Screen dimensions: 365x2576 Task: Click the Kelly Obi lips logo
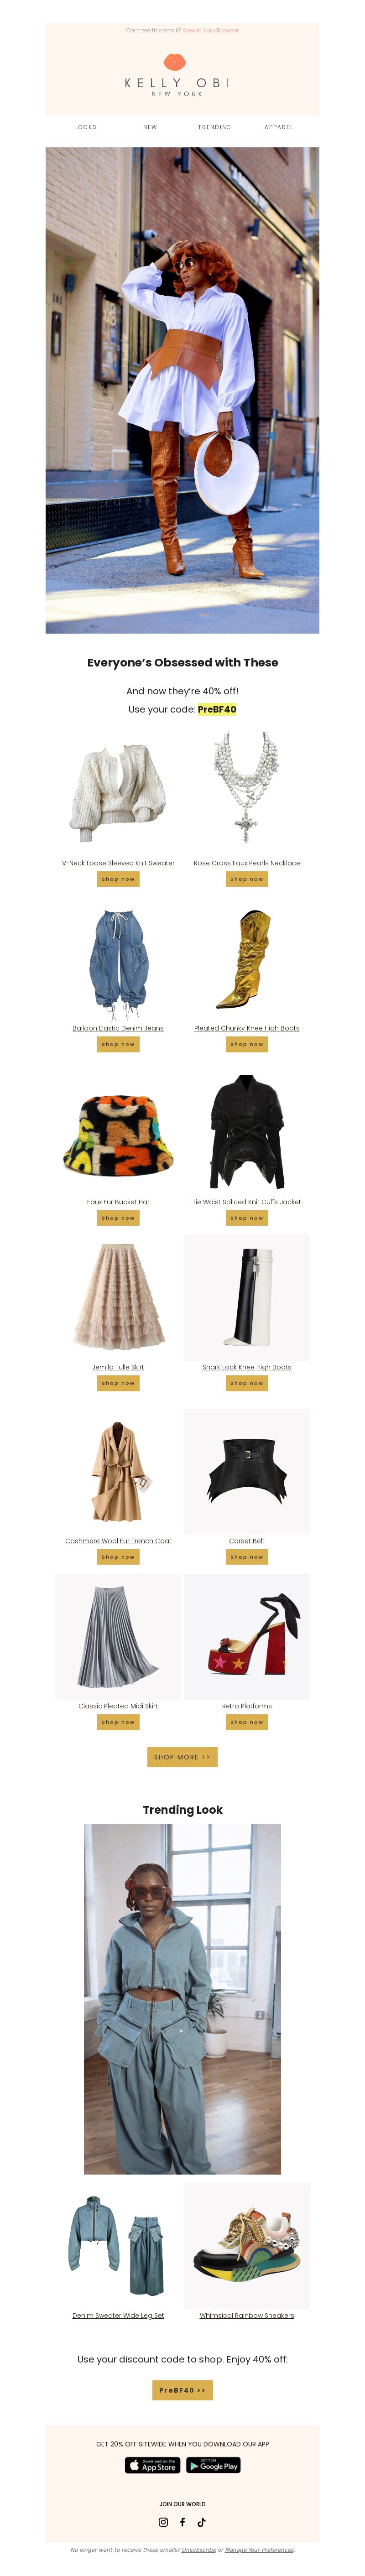tap(175, 61)
